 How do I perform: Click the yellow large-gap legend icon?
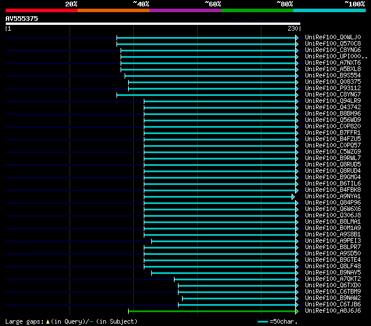point(48,321)
